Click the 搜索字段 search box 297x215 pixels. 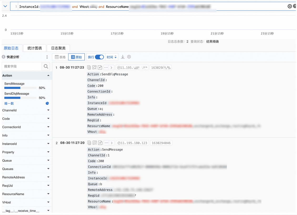[x=22, y=66]
